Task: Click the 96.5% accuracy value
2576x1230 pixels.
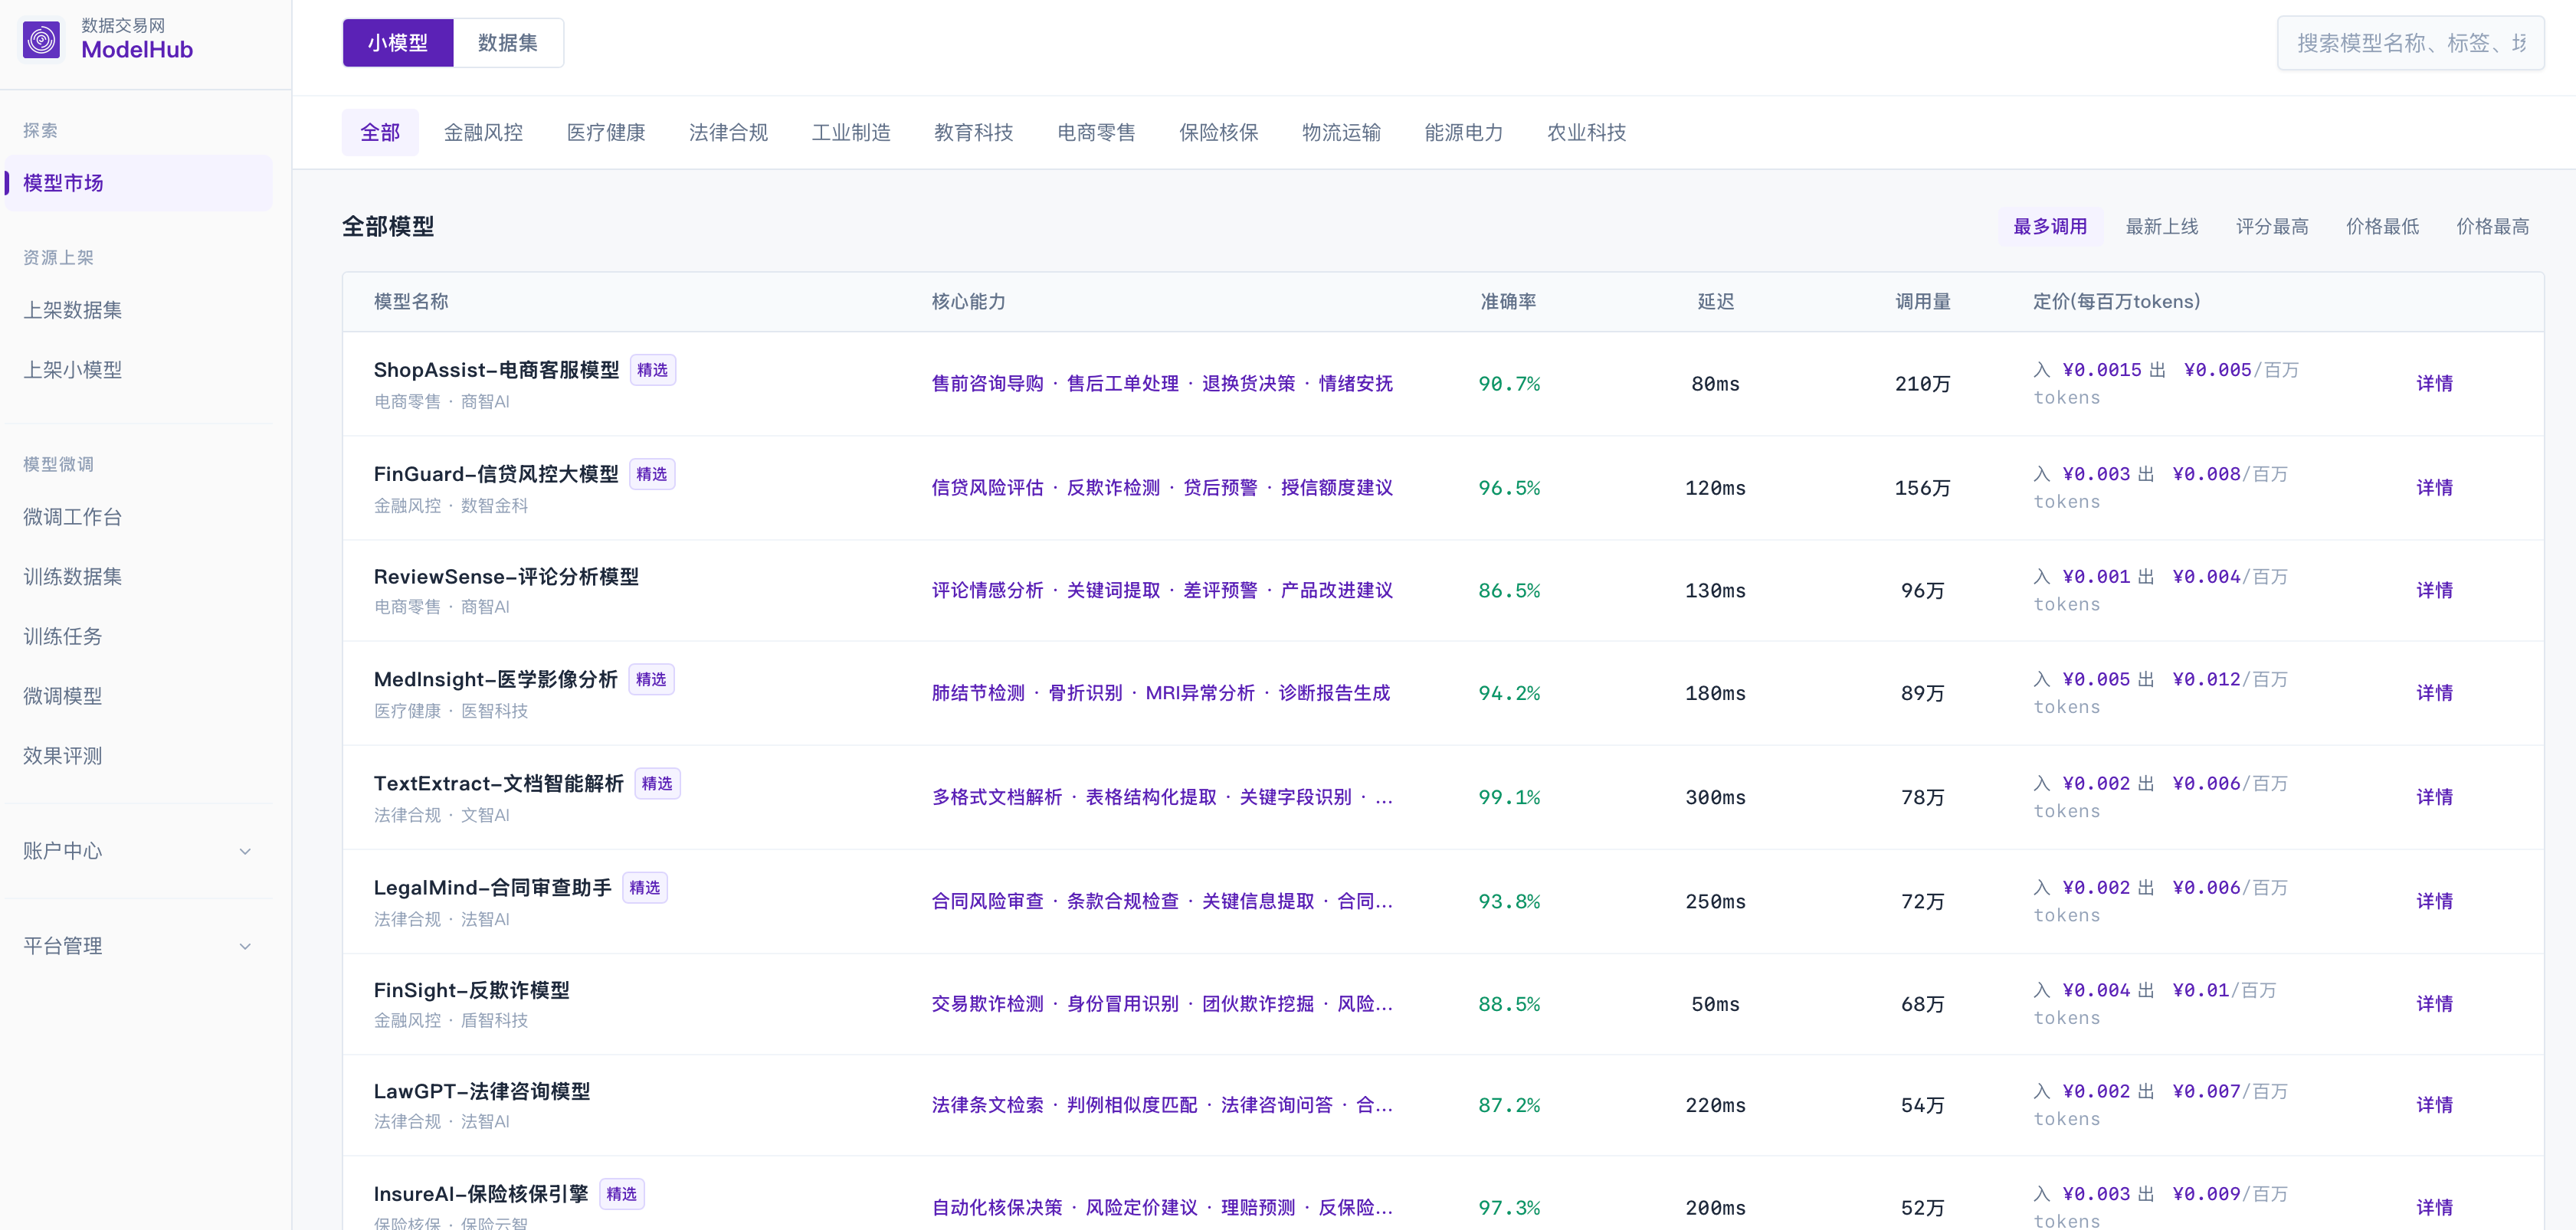Action: pyautogui.click(x=1509, y=488)
